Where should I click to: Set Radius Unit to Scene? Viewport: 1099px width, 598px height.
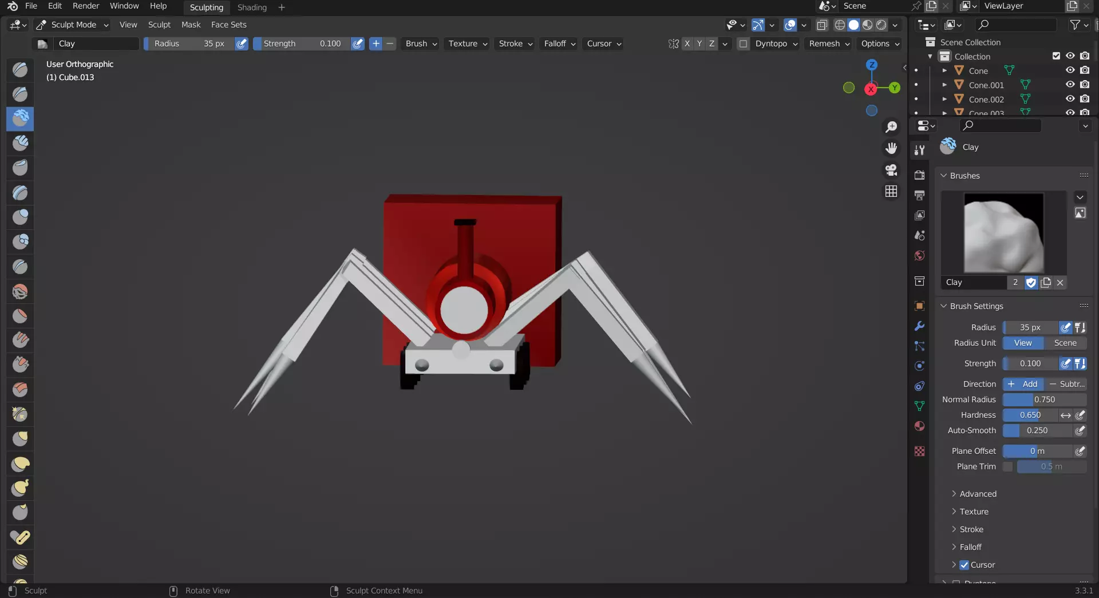pos(1065,343)
